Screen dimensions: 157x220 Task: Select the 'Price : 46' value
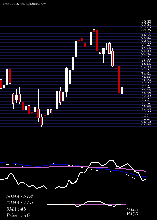18,215
